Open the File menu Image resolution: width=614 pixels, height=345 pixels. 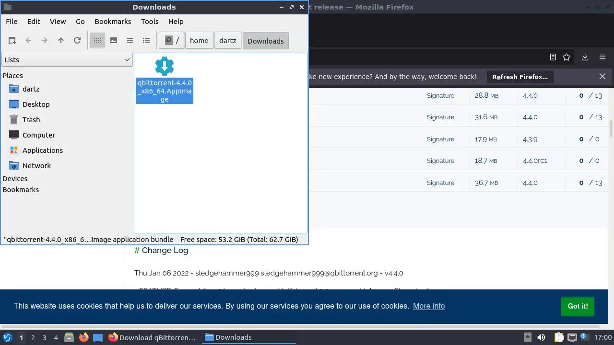coord(12,22)
